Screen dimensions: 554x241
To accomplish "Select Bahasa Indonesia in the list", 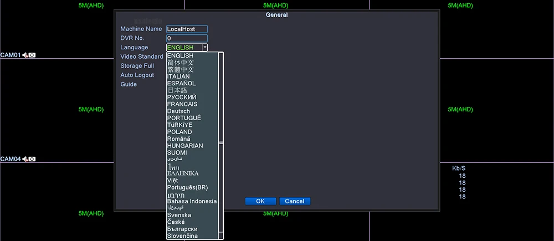I will (192, 201).
